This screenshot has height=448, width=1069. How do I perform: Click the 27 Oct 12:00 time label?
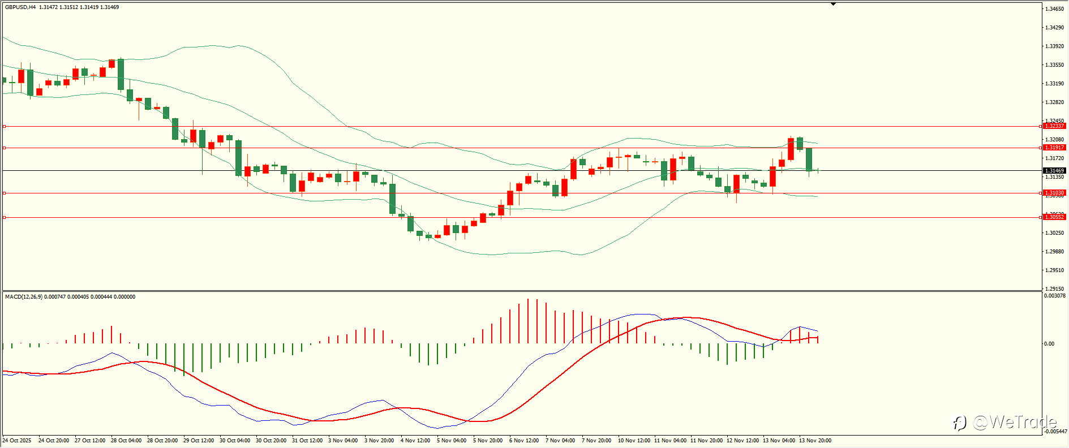90,441
